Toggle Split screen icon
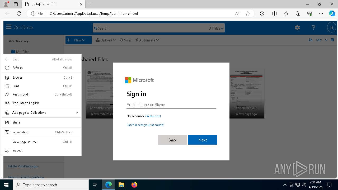This screenshot has height=190, width=338. point(274,13)
